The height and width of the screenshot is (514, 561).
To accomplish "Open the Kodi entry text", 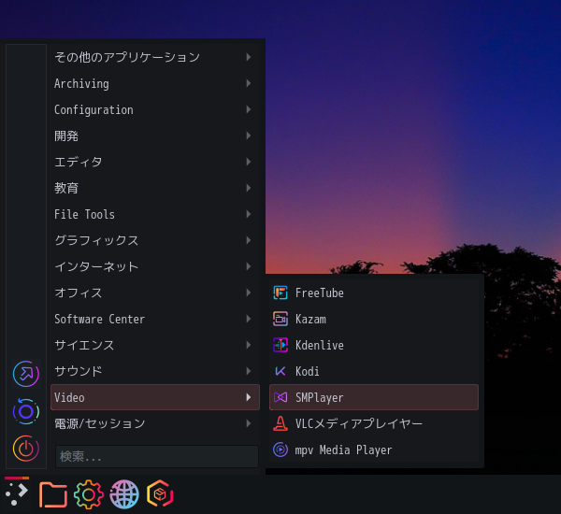I will tap(307, 371).
